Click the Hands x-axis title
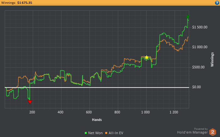 tap(97, 120)
